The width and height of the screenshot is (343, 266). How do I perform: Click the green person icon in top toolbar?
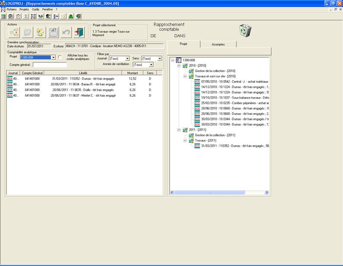(x=71, y=16)
